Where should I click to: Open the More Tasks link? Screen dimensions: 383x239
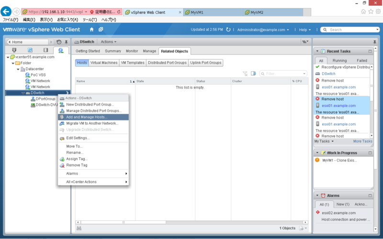tap(363, 141)
